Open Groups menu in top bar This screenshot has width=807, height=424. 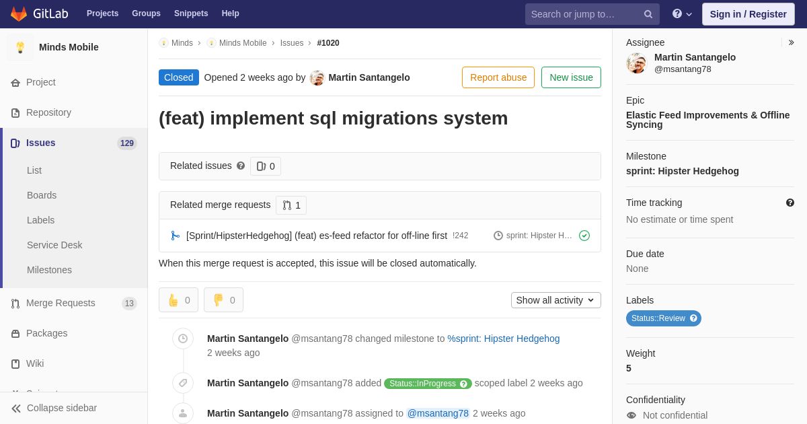(146, 13)
